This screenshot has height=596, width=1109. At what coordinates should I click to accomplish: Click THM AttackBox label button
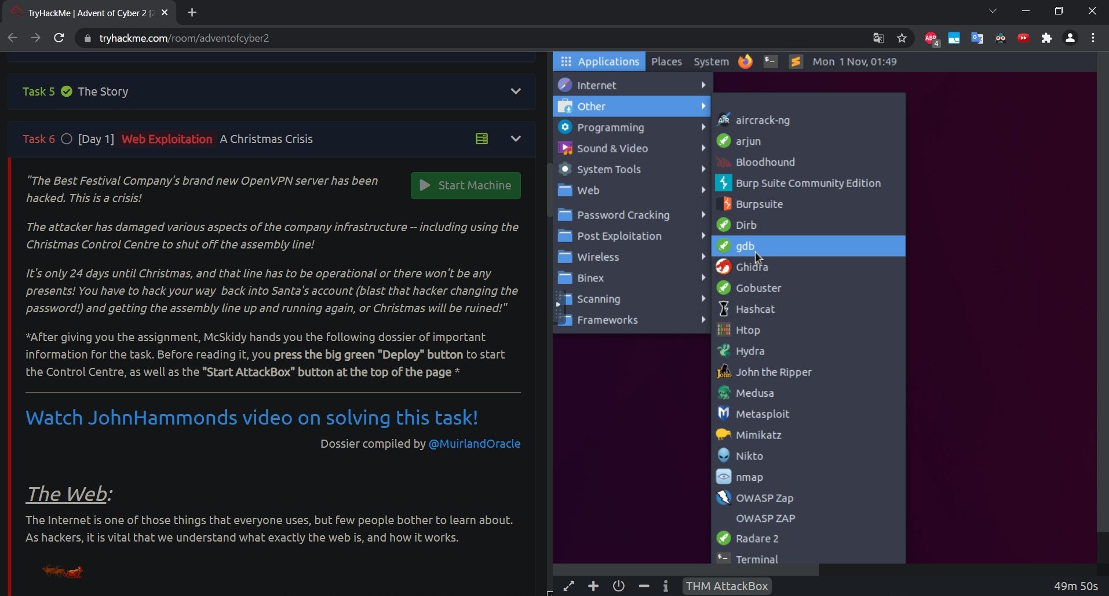[727, 586]
